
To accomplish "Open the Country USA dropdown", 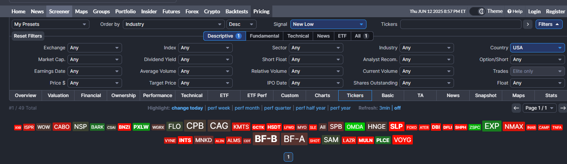I will coord(538,48).
